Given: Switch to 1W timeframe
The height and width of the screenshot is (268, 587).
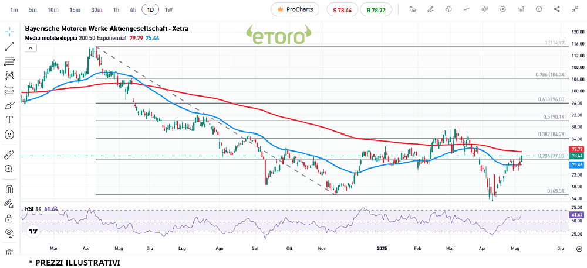Looking at the screenshot, I should 168,10.
